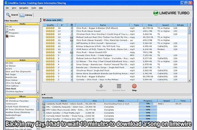
Task: Click video icon for Chris Rock (Never Scared) avi
Action: point(72,40)
